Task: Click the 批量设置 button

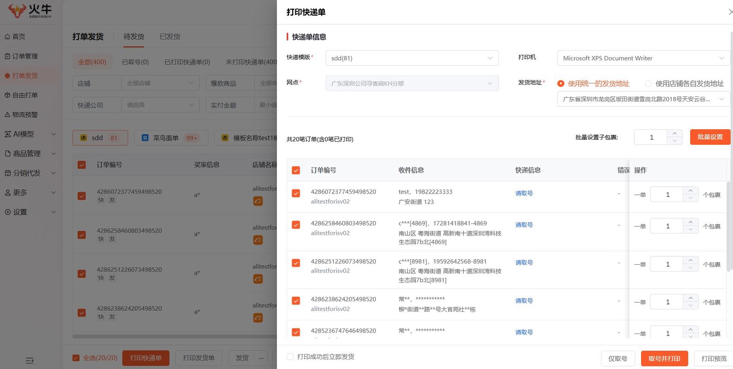Action: pos(710,137)
